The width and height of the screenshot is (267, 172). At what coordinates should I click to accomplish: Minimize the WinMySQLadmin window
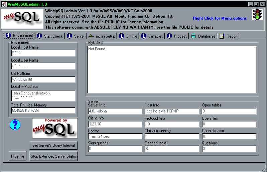pos(250,4)
